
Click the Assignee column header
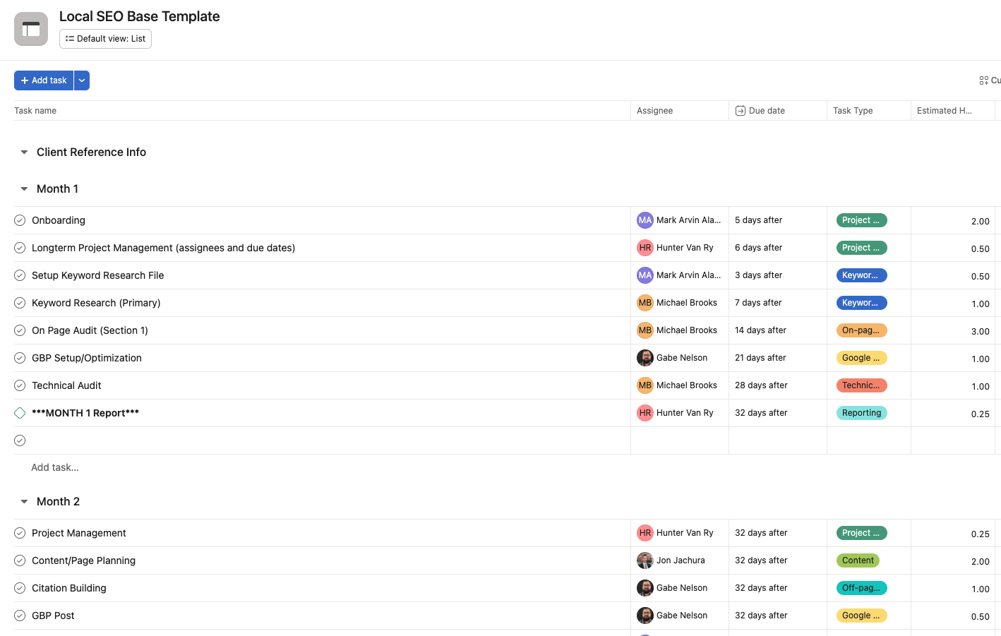(x=654, y=111)
